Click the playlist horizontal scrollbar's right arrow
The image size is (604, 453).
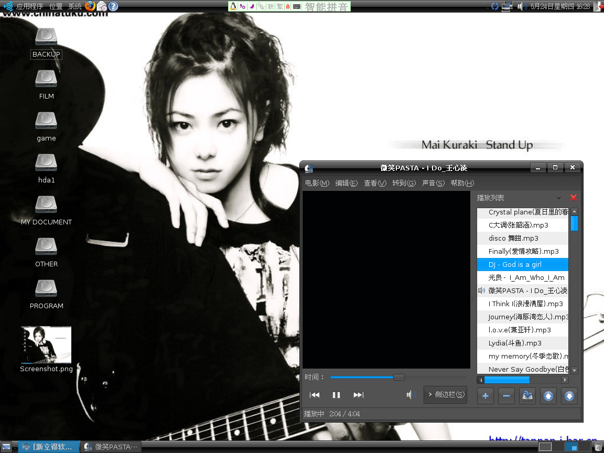point(565,380)
